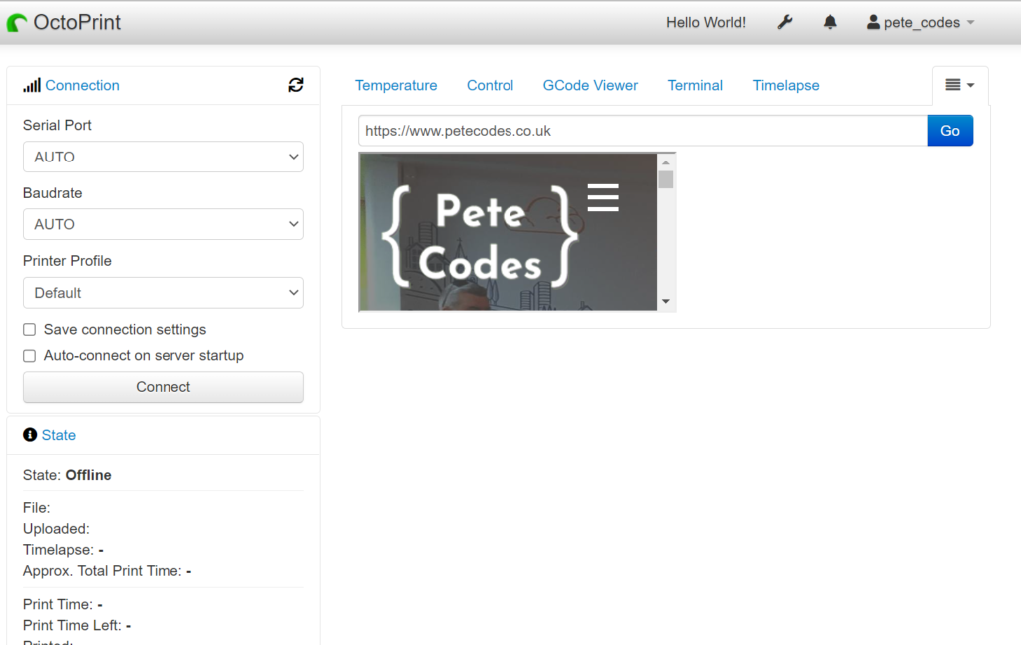Click the OctoPrint logo icon
The image size is (1021, 645).
pos(17,23)
